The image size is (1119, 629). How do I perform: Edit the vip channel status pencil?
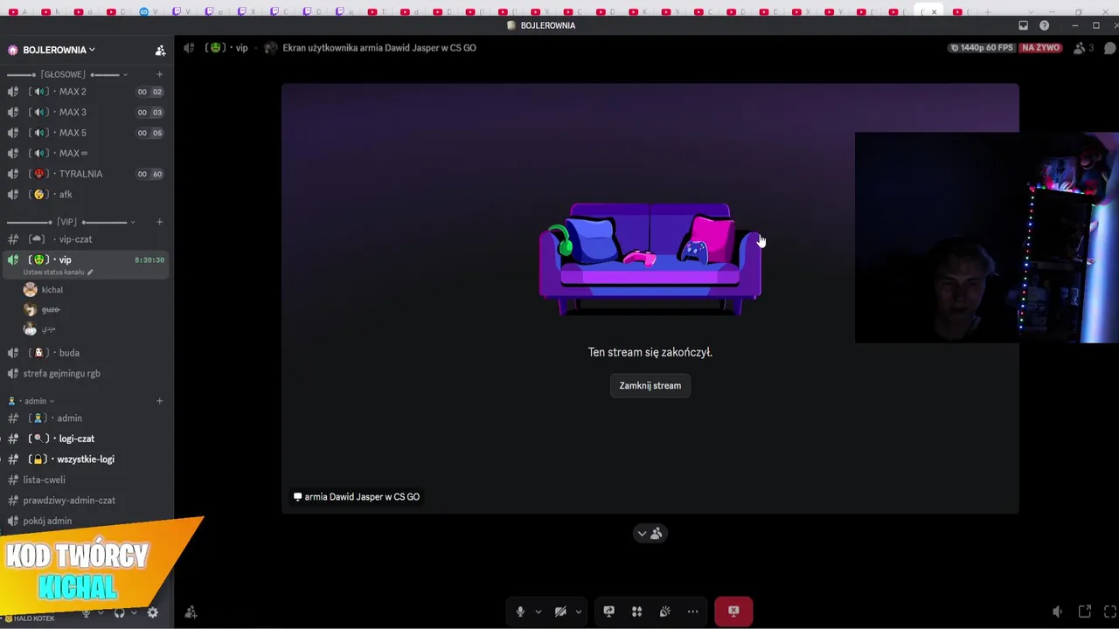click(90, 273)
